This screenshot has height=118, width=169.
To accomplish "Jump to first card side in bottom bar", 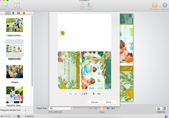I will tap(91, 108).
